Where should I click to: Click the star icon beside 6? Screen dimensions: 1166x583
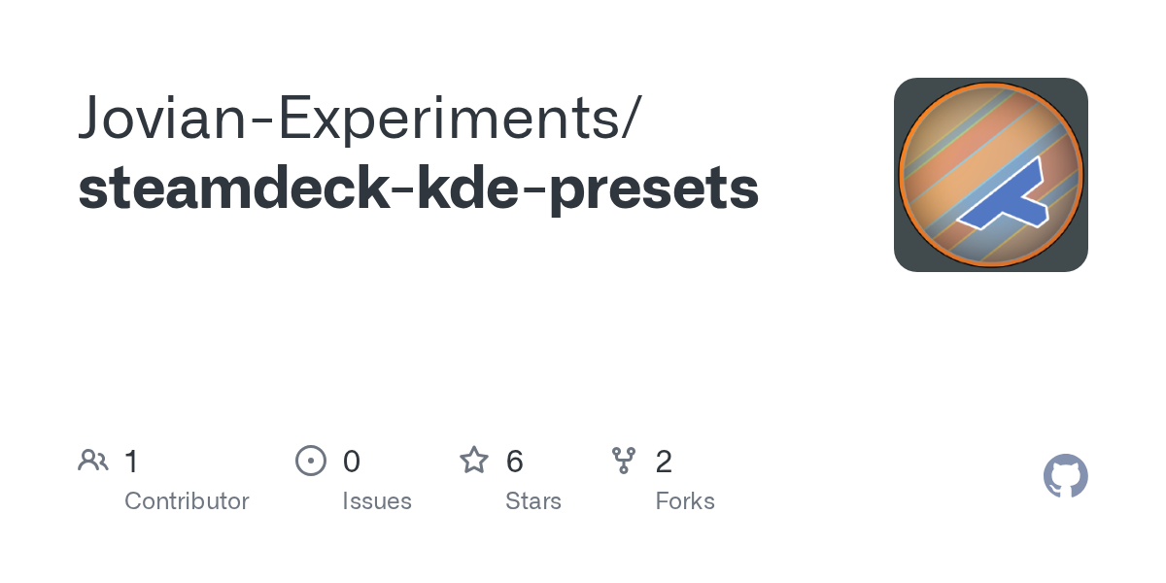click(474, 461)
